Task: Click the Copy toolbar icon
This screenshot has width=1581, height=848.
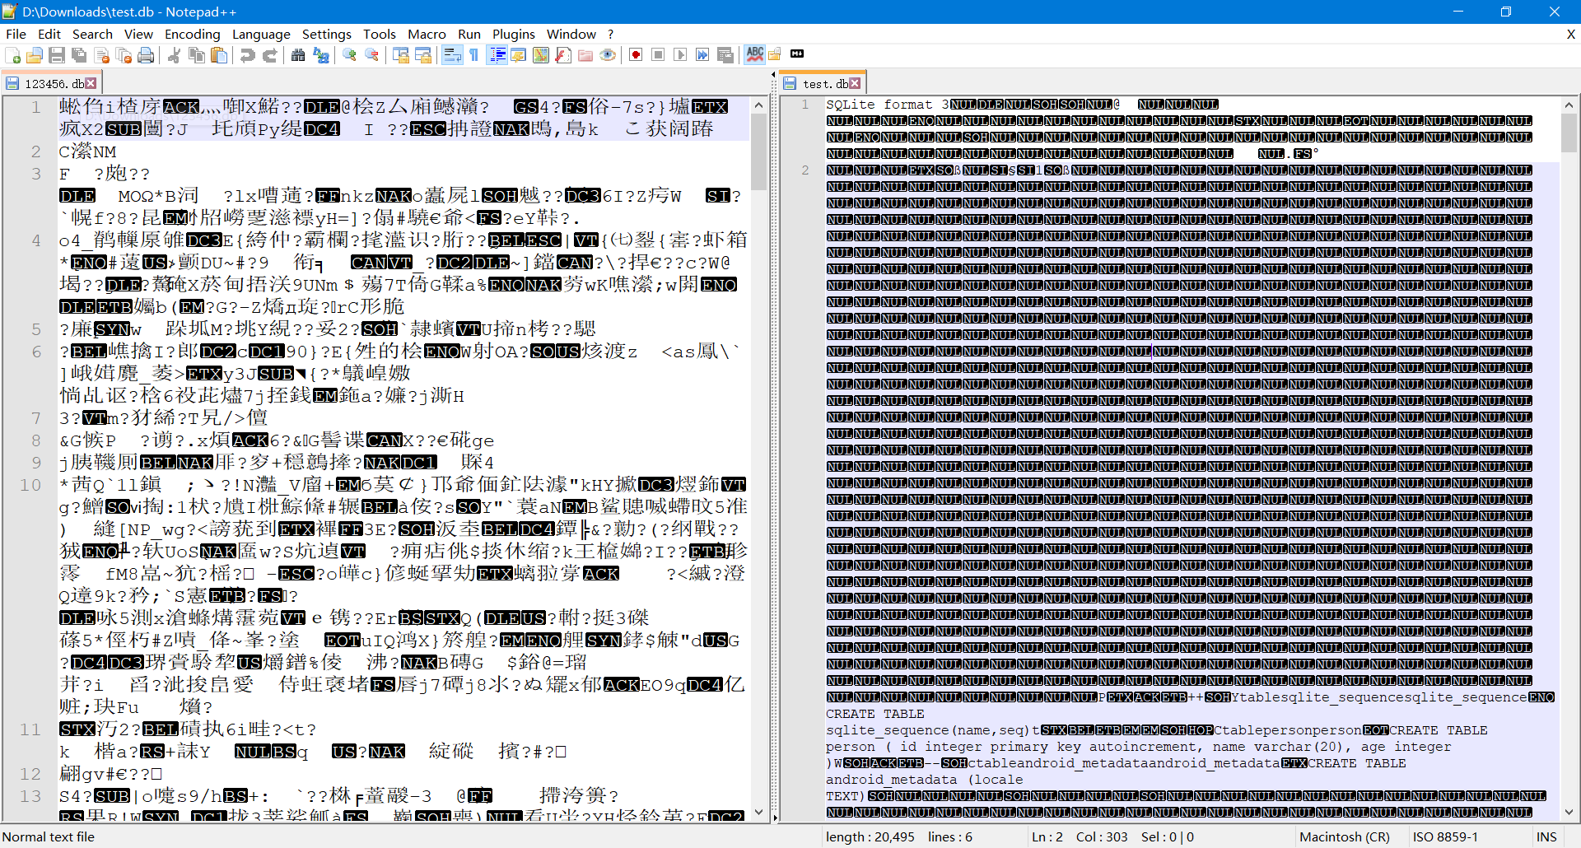Action: [196, 55]
